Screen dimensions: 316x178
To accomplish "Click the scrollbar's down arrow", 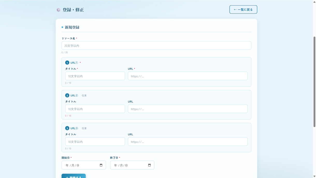I will (x=314, y=176).
